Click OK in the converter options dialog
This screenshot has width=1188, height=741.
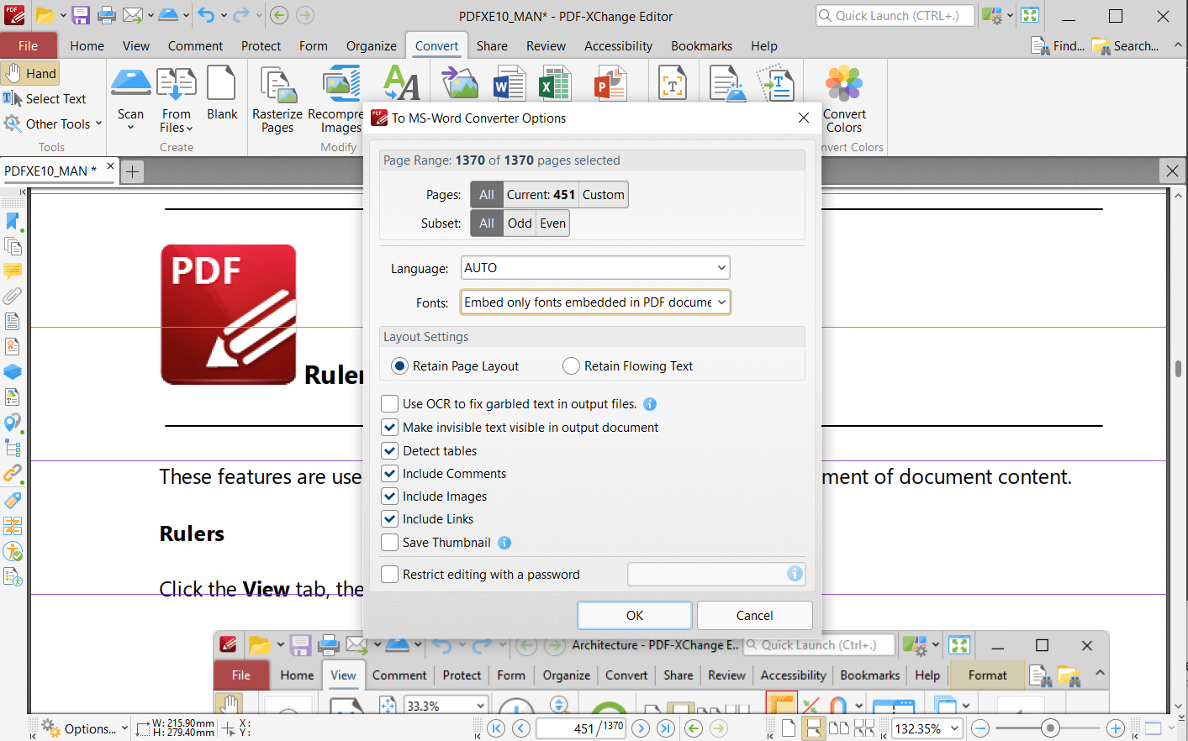coord(634,616)
